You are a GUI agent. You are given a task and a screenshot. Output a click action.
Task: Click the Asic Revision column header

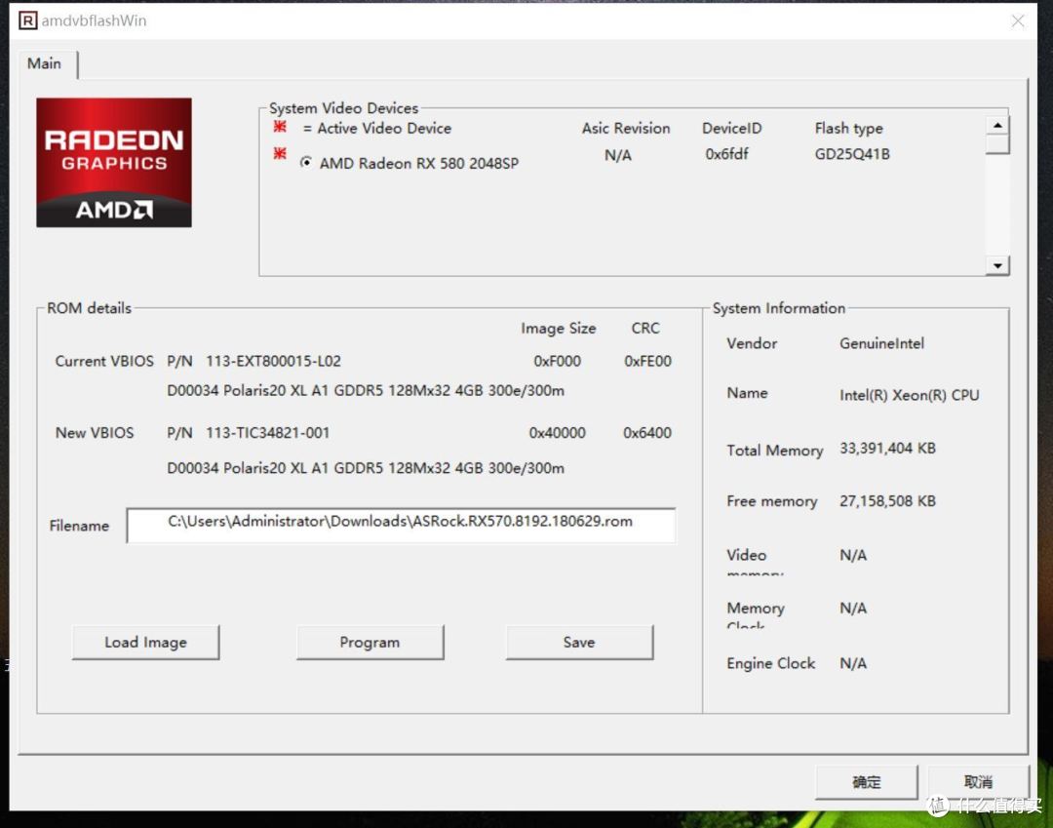tap(626, 129)
